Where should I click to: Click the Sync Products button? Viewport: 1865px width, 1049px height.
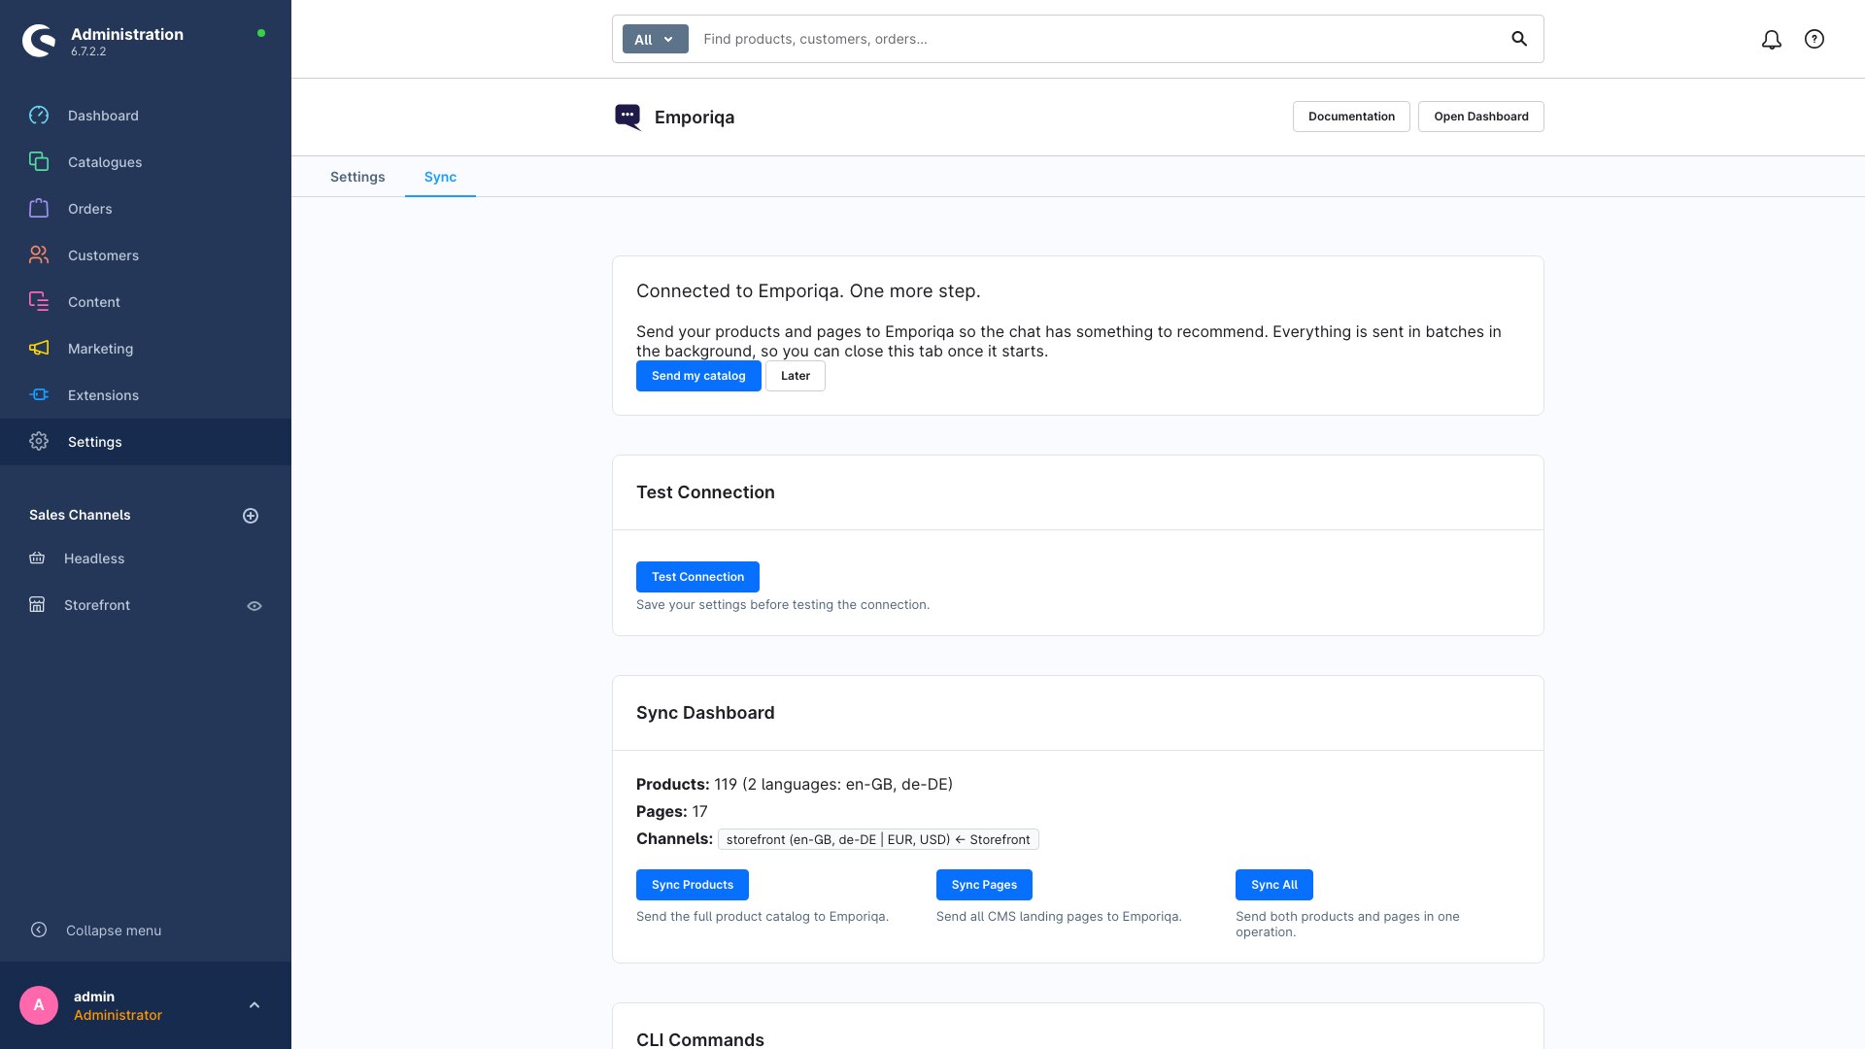[693, 885]
